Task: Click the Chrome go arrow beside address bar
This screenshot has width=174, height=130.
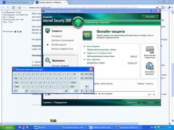Action: pos(157,8)
